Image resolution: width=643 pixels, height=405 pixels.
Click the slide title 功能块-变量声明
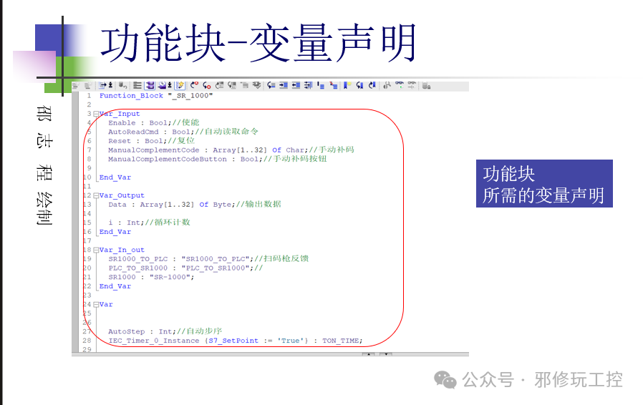(x=258, y=43)
